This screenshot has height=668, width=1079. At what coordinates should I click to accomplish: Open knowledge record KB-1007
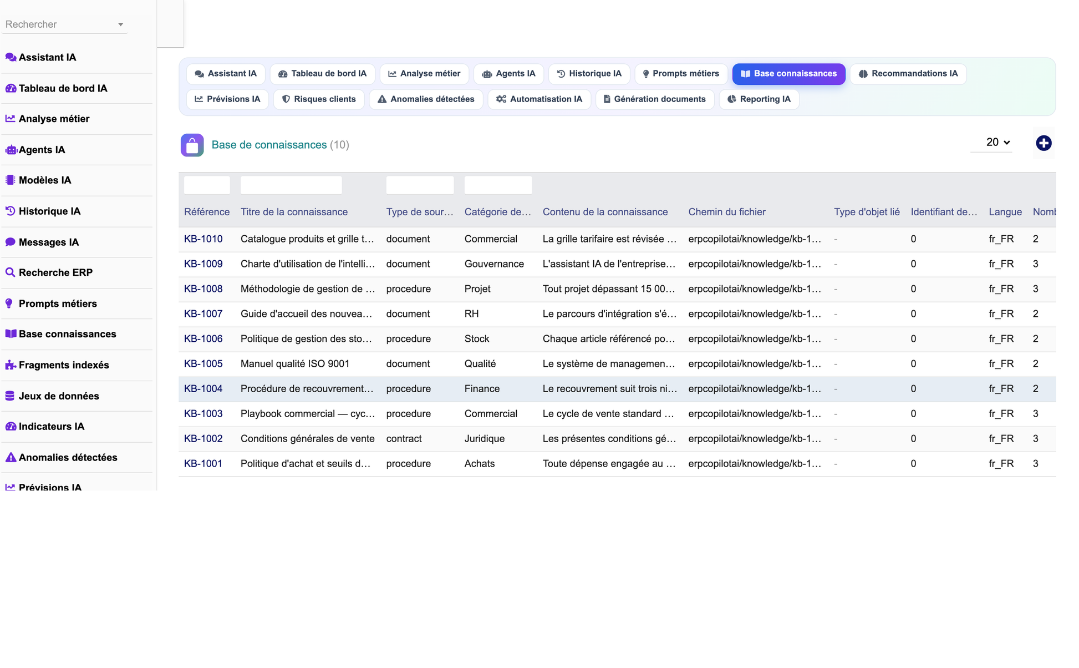tap(203, 314)
